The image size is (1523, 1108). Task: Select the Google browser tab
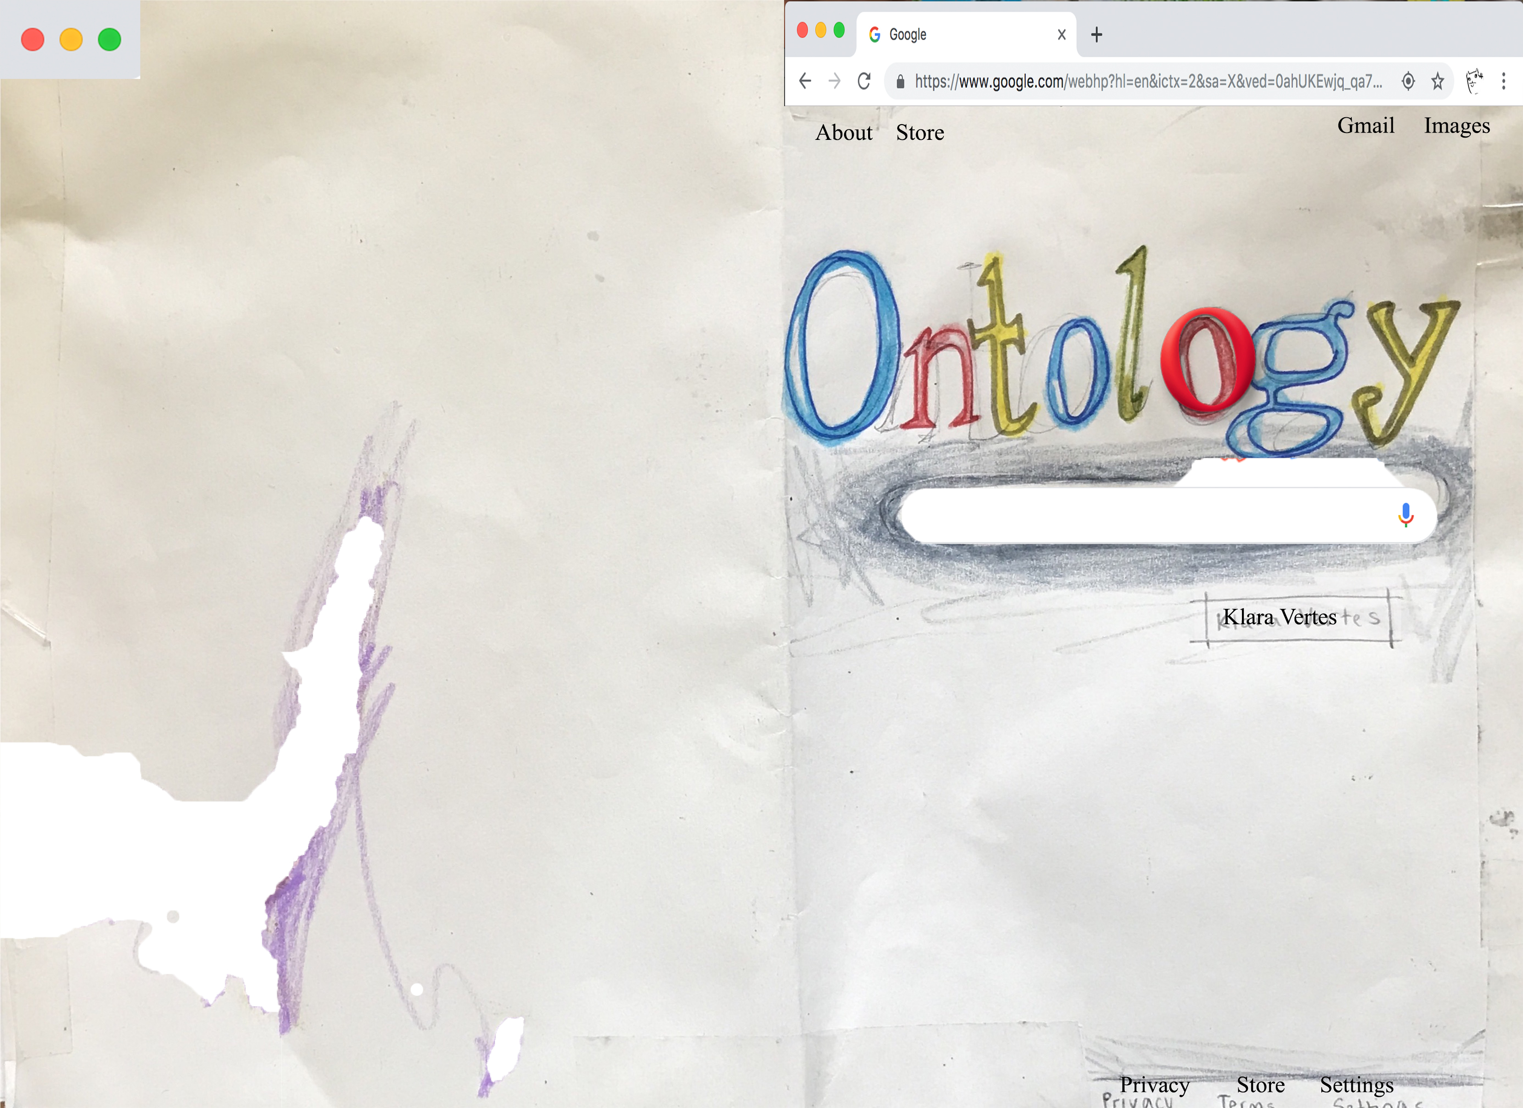click(965, 34)
